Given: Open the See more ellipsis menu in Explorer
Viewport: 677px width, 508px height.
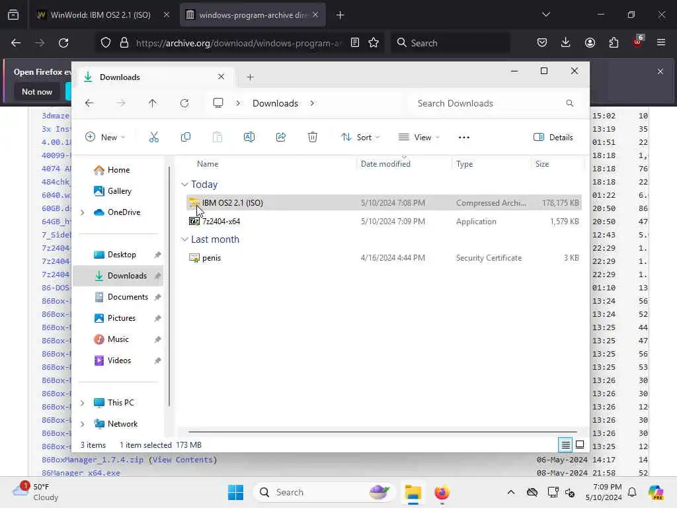Looking at the screenshot, I should point(463,138).
